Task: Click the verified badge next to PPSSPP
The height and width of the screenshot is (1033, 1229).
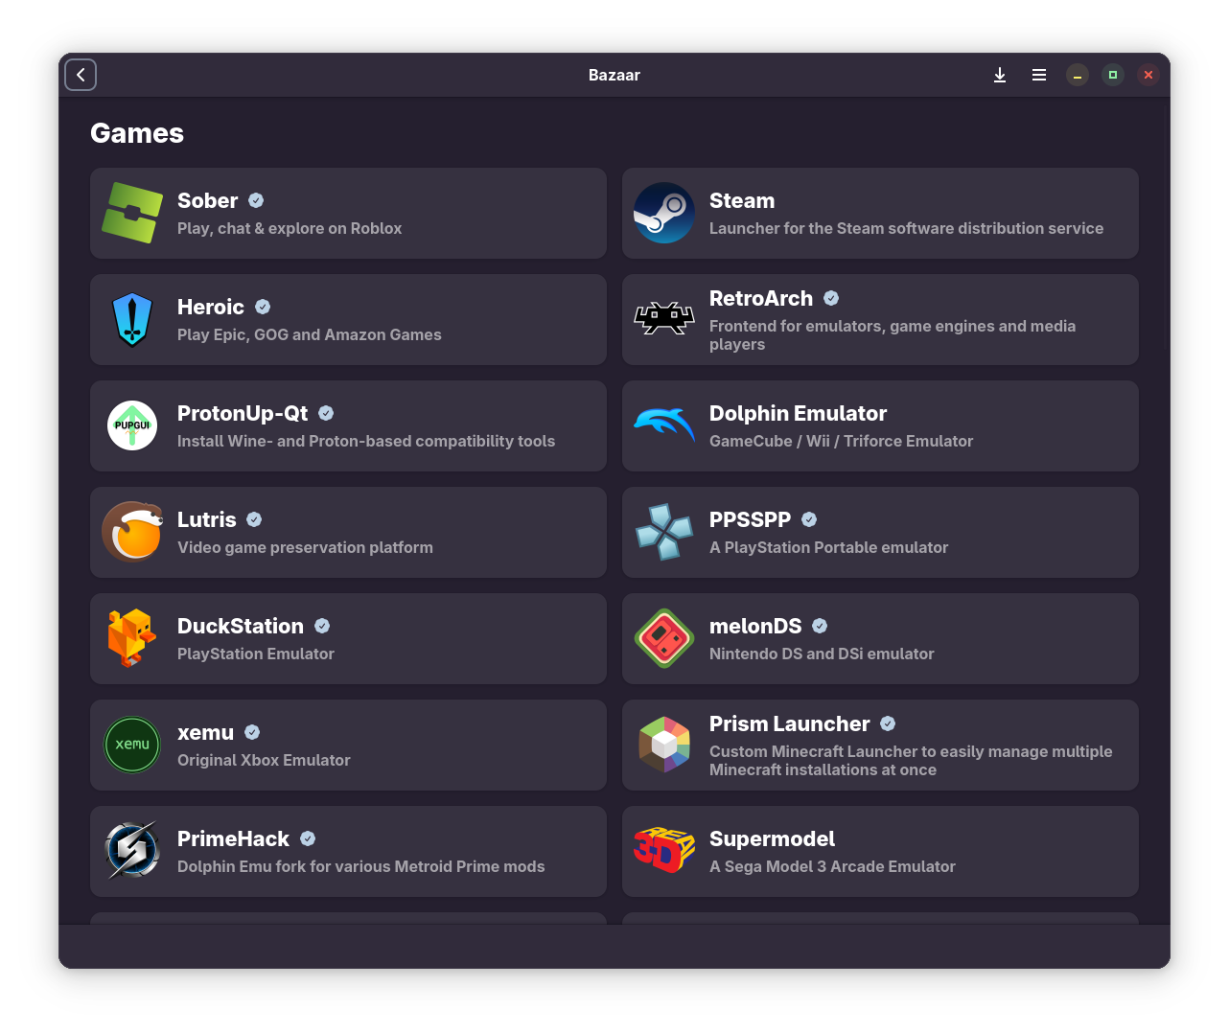Action: pyautogui.click(x=809, y=519)
